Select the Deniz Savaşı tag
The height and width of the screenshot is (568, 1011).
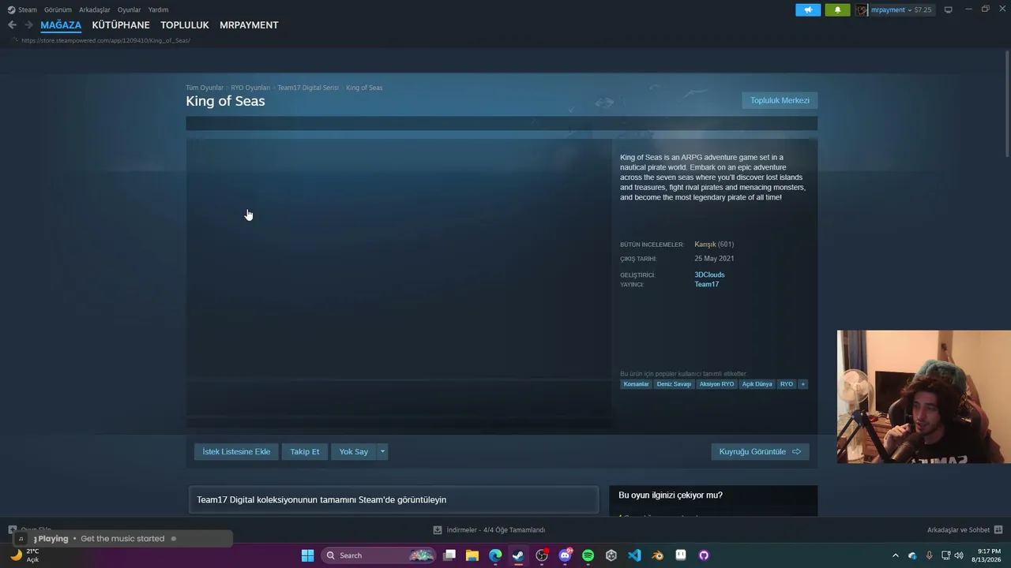tap(674, 384)
